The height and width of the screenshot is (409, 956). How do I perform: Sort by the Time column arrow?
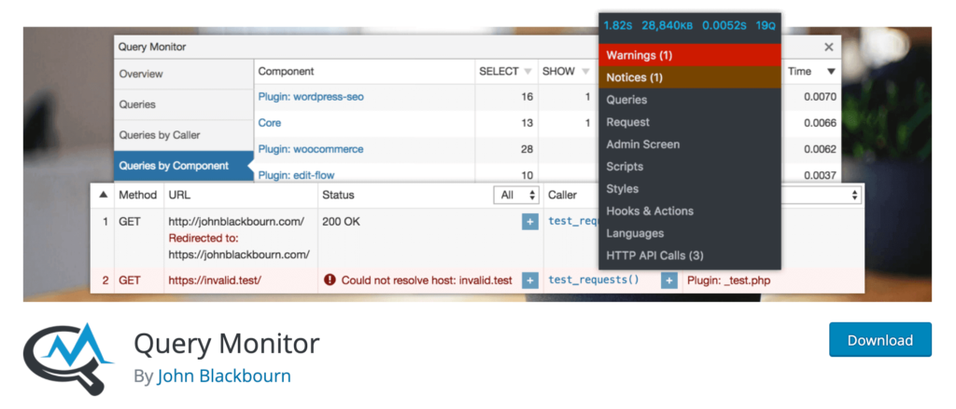(830, 72)
